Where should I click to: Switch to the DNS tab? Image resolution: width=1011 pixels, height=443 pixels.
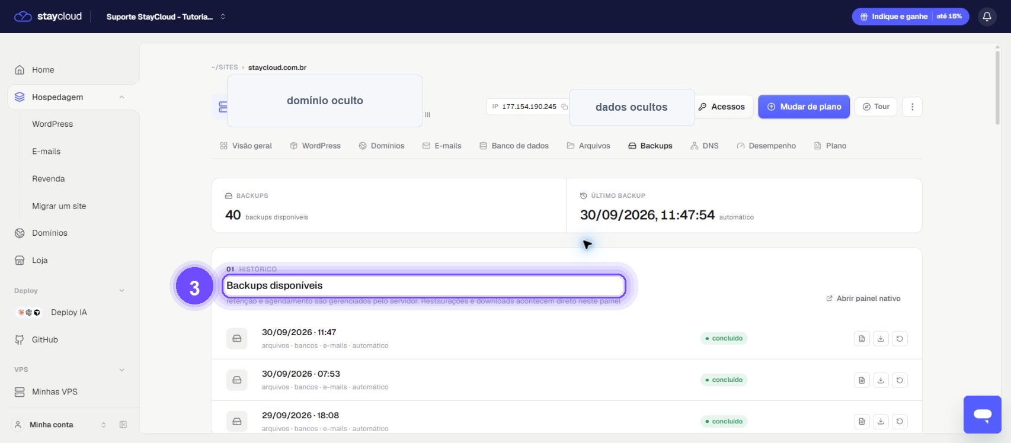click(x=704, y=146)
